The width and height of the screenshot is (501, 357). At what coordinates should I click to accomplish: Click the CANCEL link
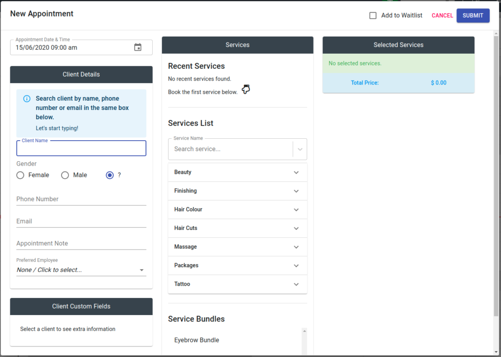[x=442, y=15]
